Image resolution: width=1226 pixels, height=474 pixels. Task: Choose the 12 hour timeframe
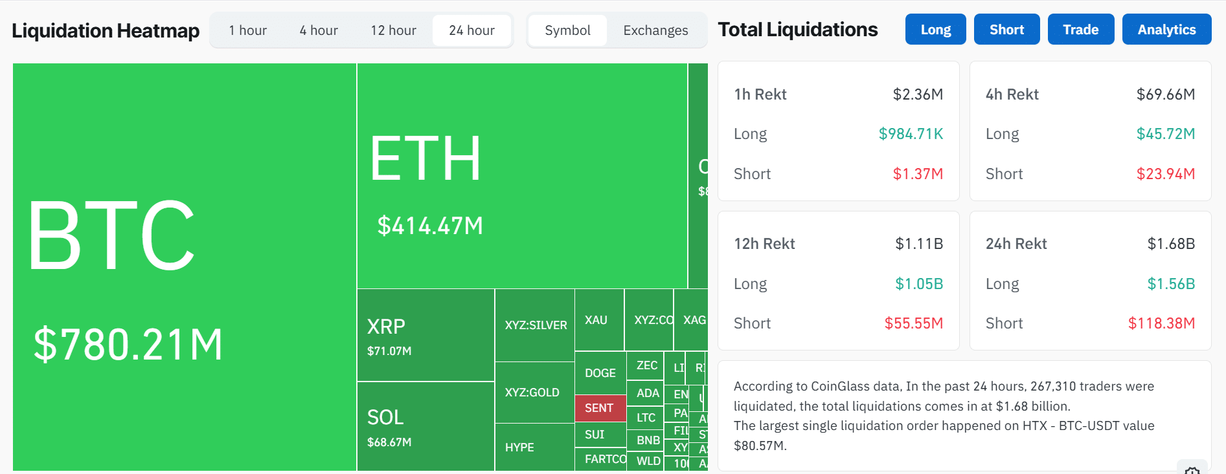coord(393,30)
